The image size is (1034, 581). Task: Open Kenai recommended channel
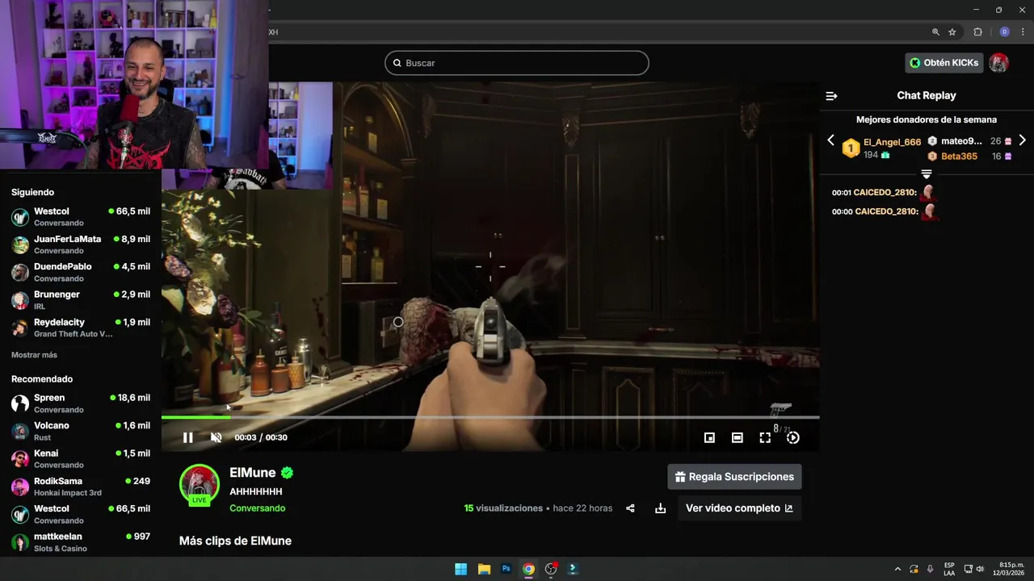pyautogui.click(x=81, y=458)
